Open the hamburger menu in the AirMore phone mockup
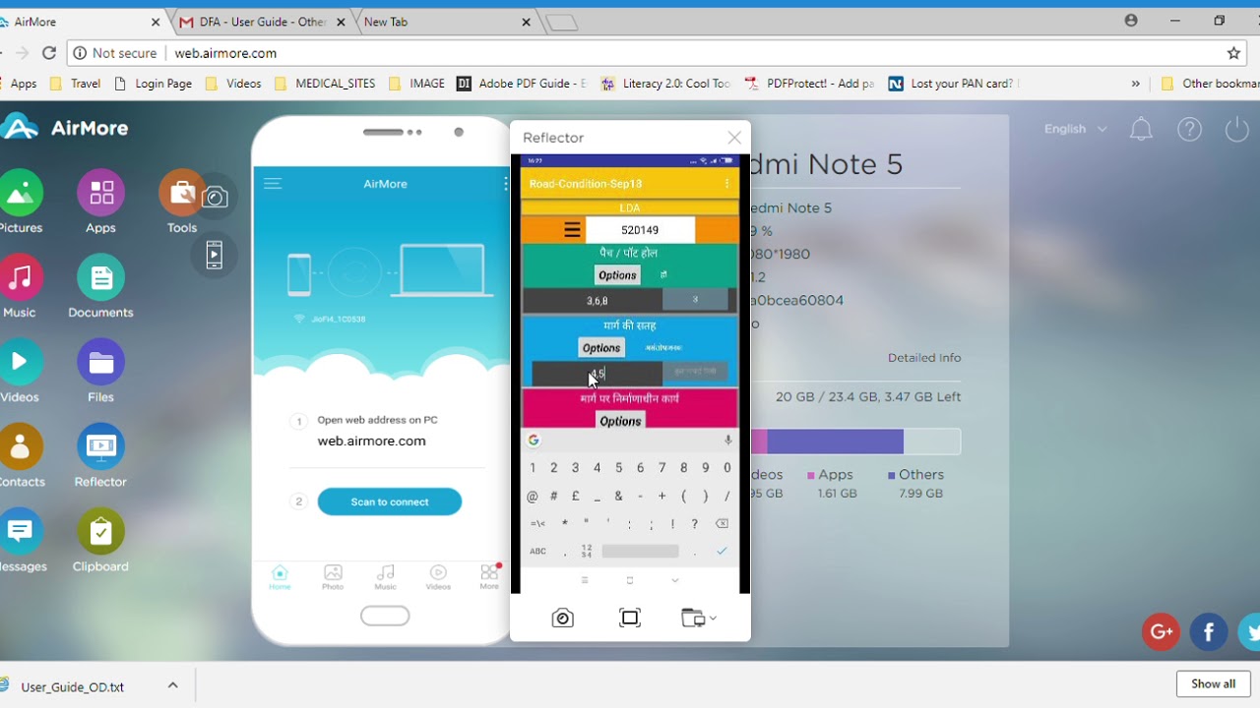The width and height of the screenshot is (1260, 708). pyautogui.click(x=273, y=183)
